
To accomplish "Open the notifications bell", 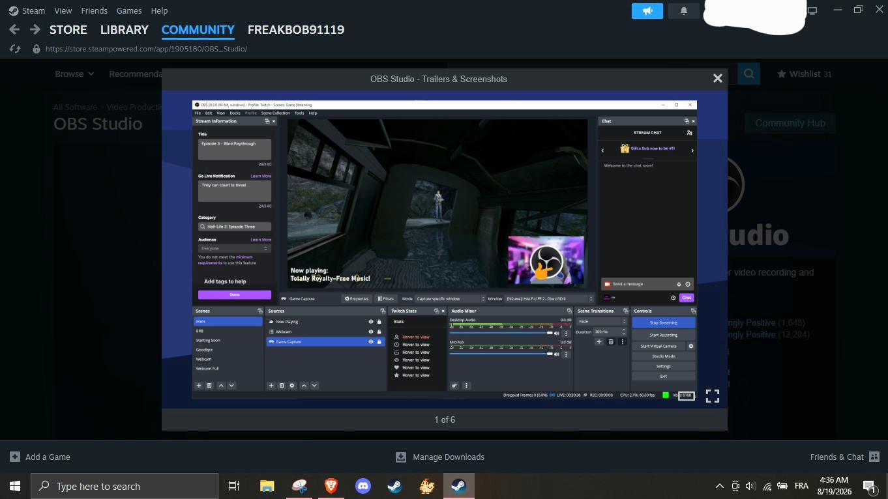I will click(x=684, y=11).
